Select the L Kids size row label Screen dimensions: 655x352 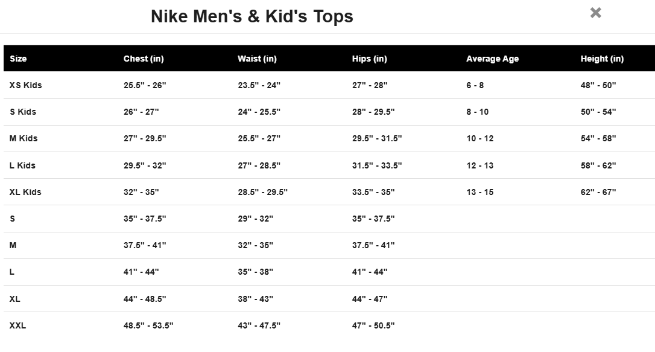pyautogui.click(x=22, y=165)
